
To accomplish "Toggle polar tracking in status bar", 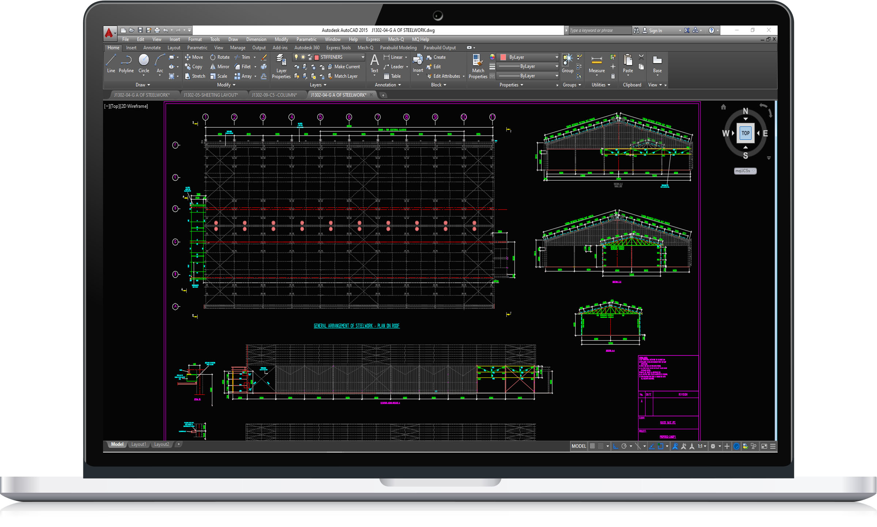I will [x=624, y=446].
